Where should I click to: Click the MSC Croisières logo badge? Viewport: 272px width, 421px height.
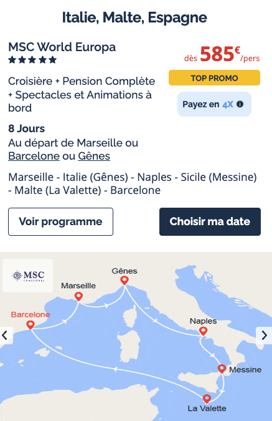click(28, 276)
